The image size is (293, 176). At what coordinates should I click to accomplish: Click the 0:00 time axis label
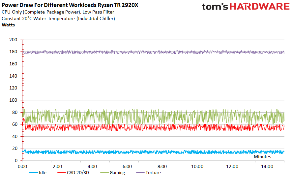point(22,166)
